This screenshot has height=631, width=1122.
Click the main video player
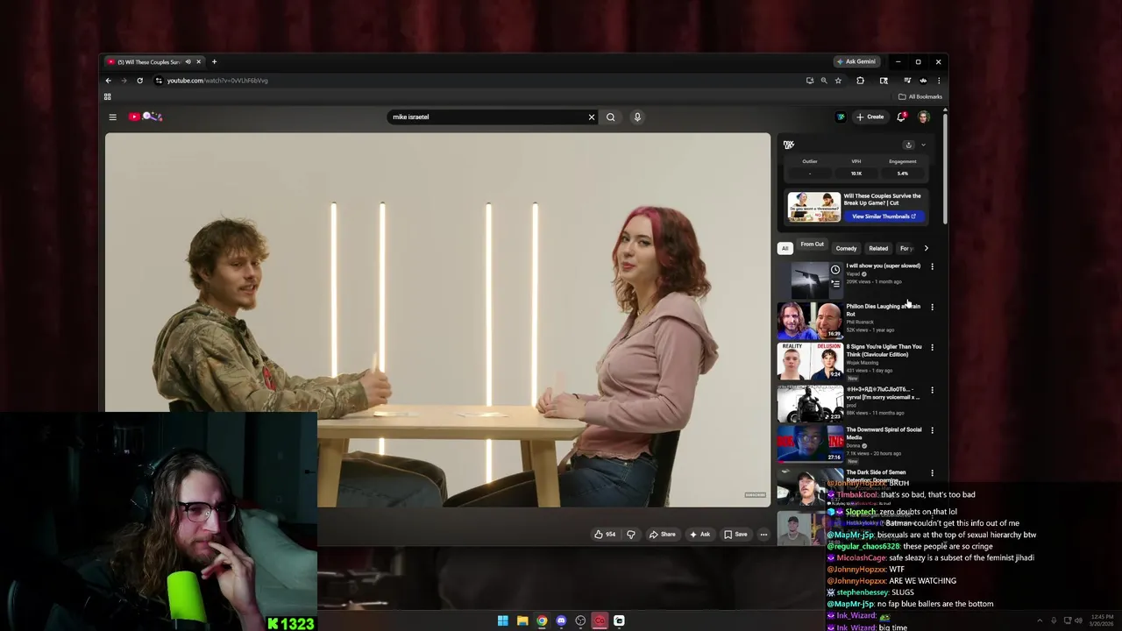pos(437,320)
